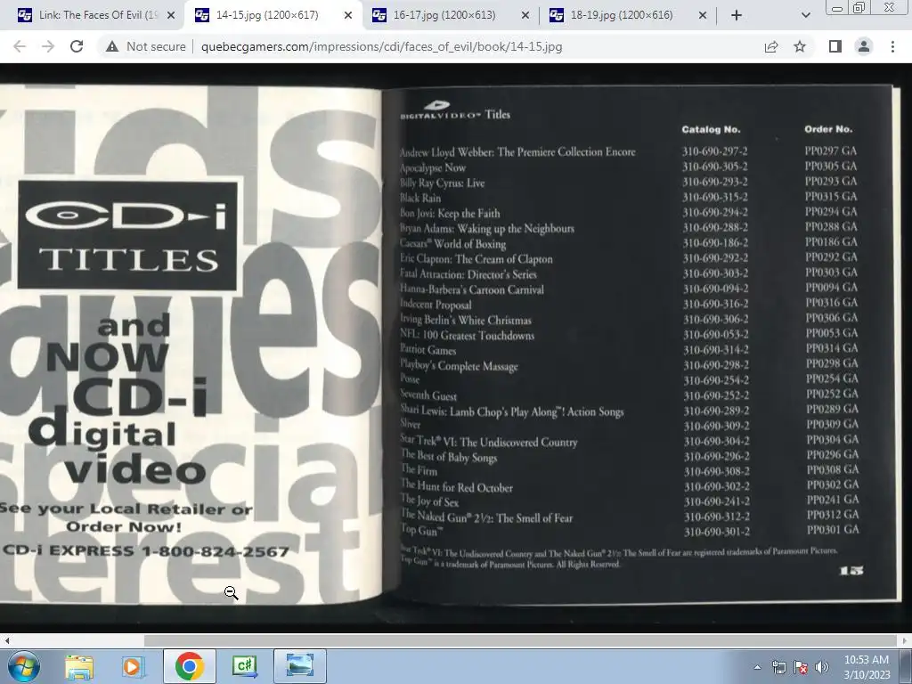Screen dimensions: 912x684
Task: Open the Chrome profile avatar
Action: pos(864,46)
